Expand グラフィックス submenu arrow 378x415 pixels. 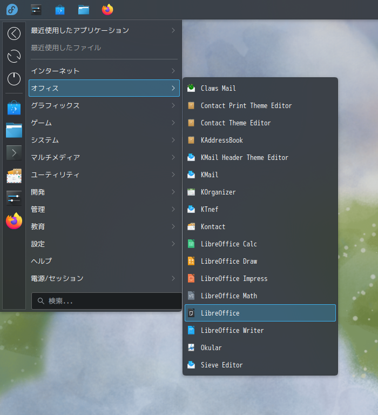(x=173, y=105)
